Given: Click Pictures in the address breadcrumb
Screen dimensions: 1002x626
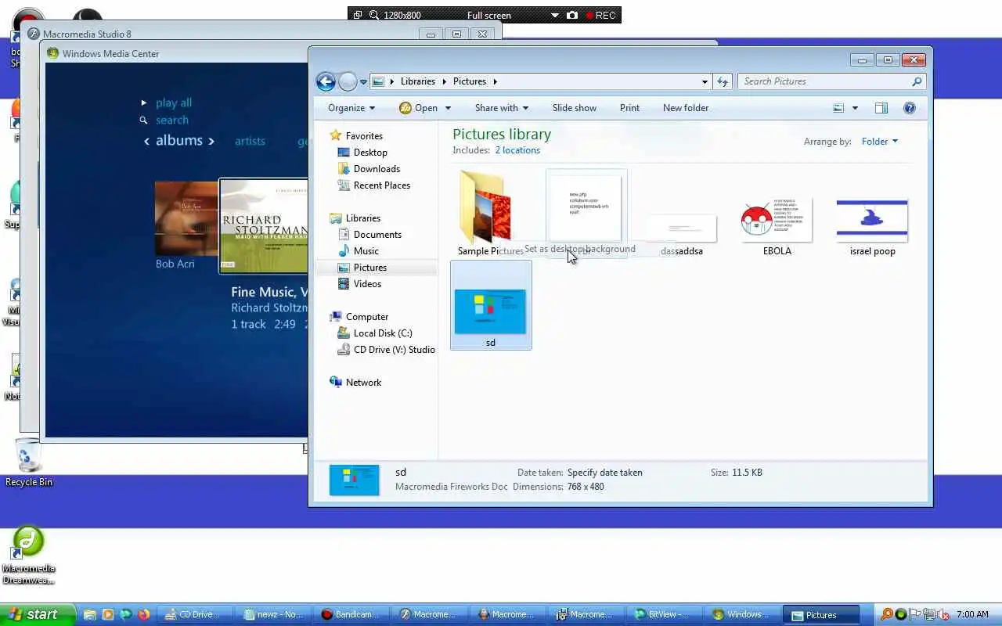Looking at the screenshot, I should [x=470, y=81].
